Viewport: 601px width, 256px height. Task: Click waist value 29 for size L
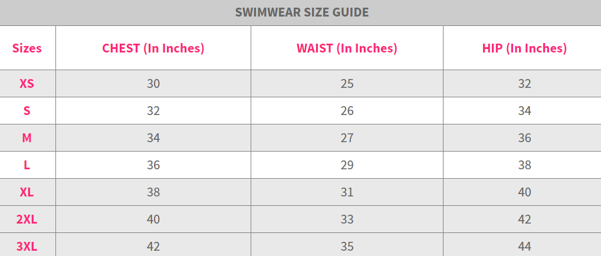pyautogui.click(x=347, y=165)
